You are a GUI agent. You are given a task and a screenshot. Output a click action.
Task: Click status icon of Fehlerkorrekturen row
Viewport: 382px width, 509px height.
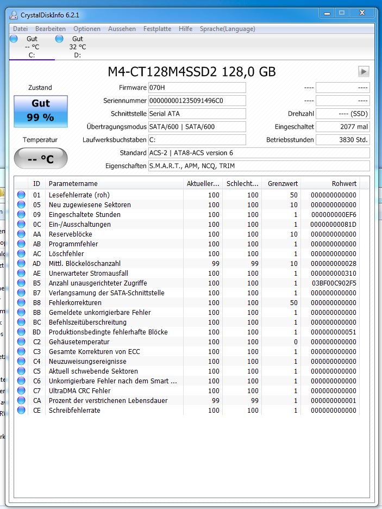click(x=21, y=302)
